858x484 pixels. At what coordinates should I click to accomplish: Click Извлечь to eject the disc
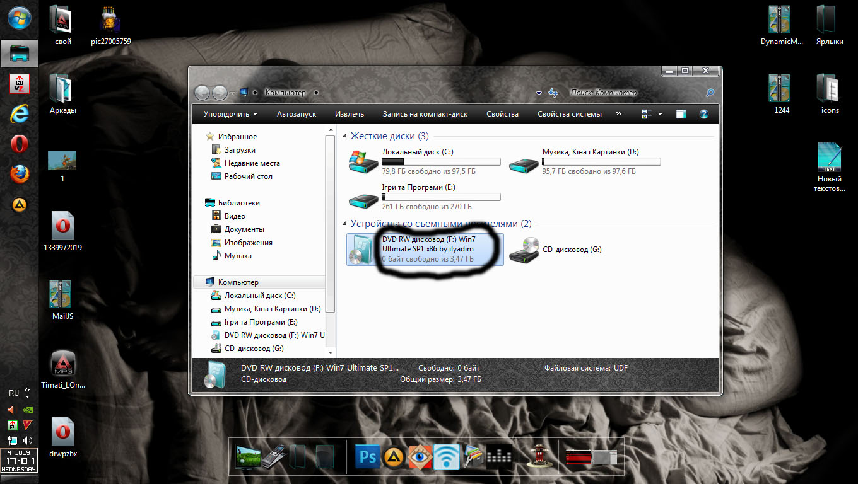[x=350, y=114]
